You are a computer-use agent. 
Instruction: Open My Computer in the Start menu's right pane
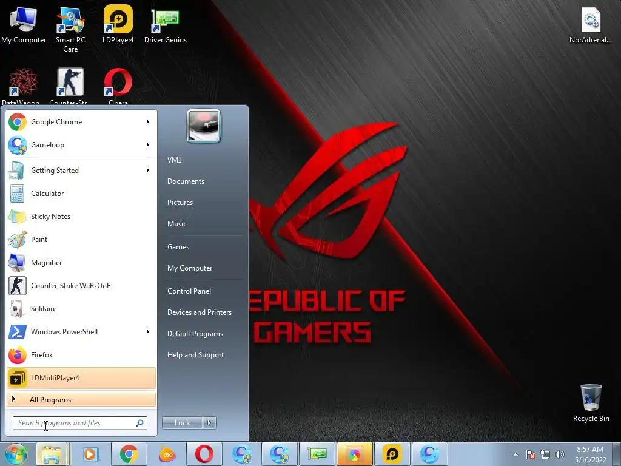[190, 268]
